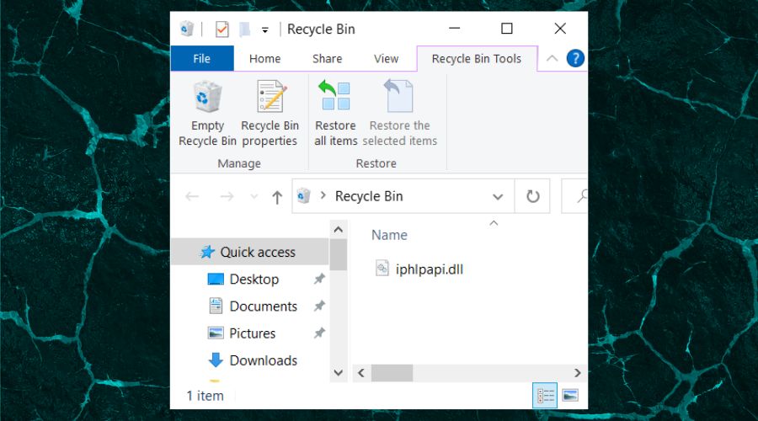Click navigation pane scroll down arrow
The width and height of the screenshot is (758, 421).
coord(339,373)
